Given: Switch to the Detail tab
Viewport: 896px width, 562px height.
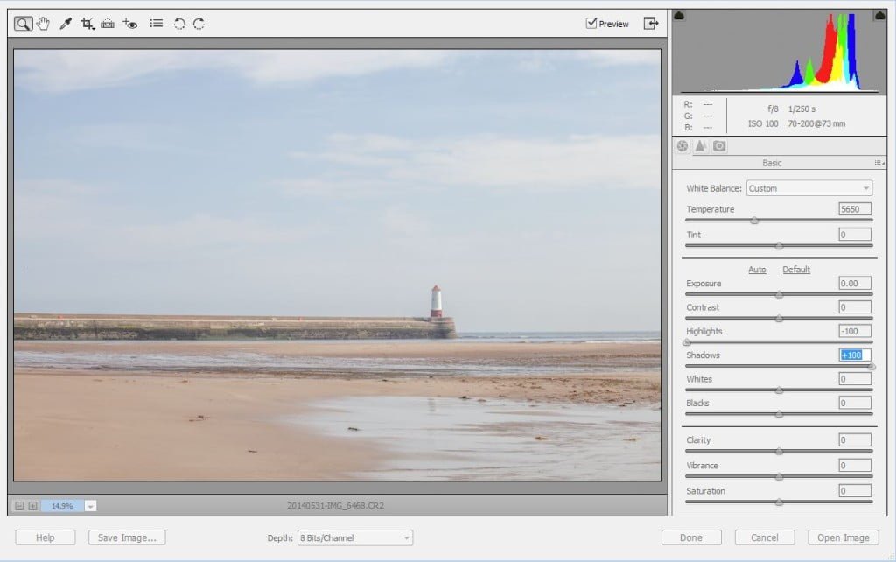Looking at the screenshot, I should click(x=701, y=146).
